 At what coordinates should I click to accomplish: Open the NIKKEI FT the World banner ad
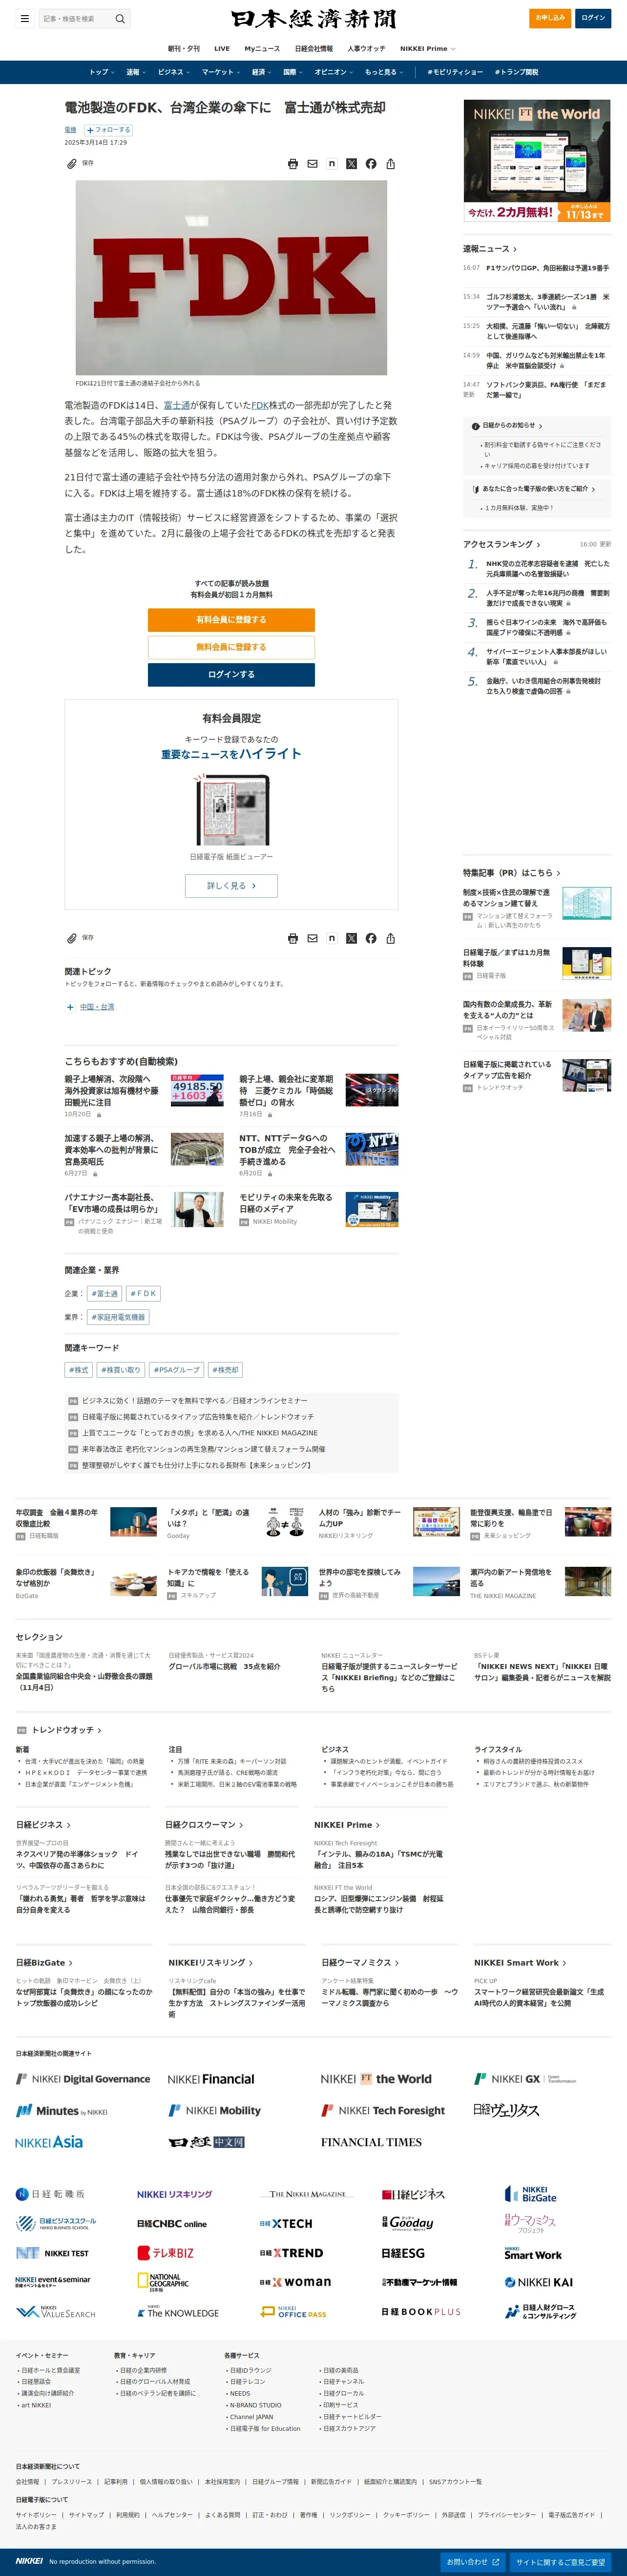537,161
